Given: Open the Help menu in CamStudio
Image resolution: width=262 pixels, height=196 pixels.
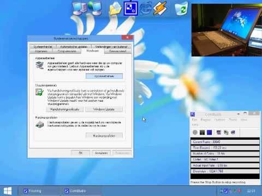Looking at the screenshot, I should [x=195, y=125].
